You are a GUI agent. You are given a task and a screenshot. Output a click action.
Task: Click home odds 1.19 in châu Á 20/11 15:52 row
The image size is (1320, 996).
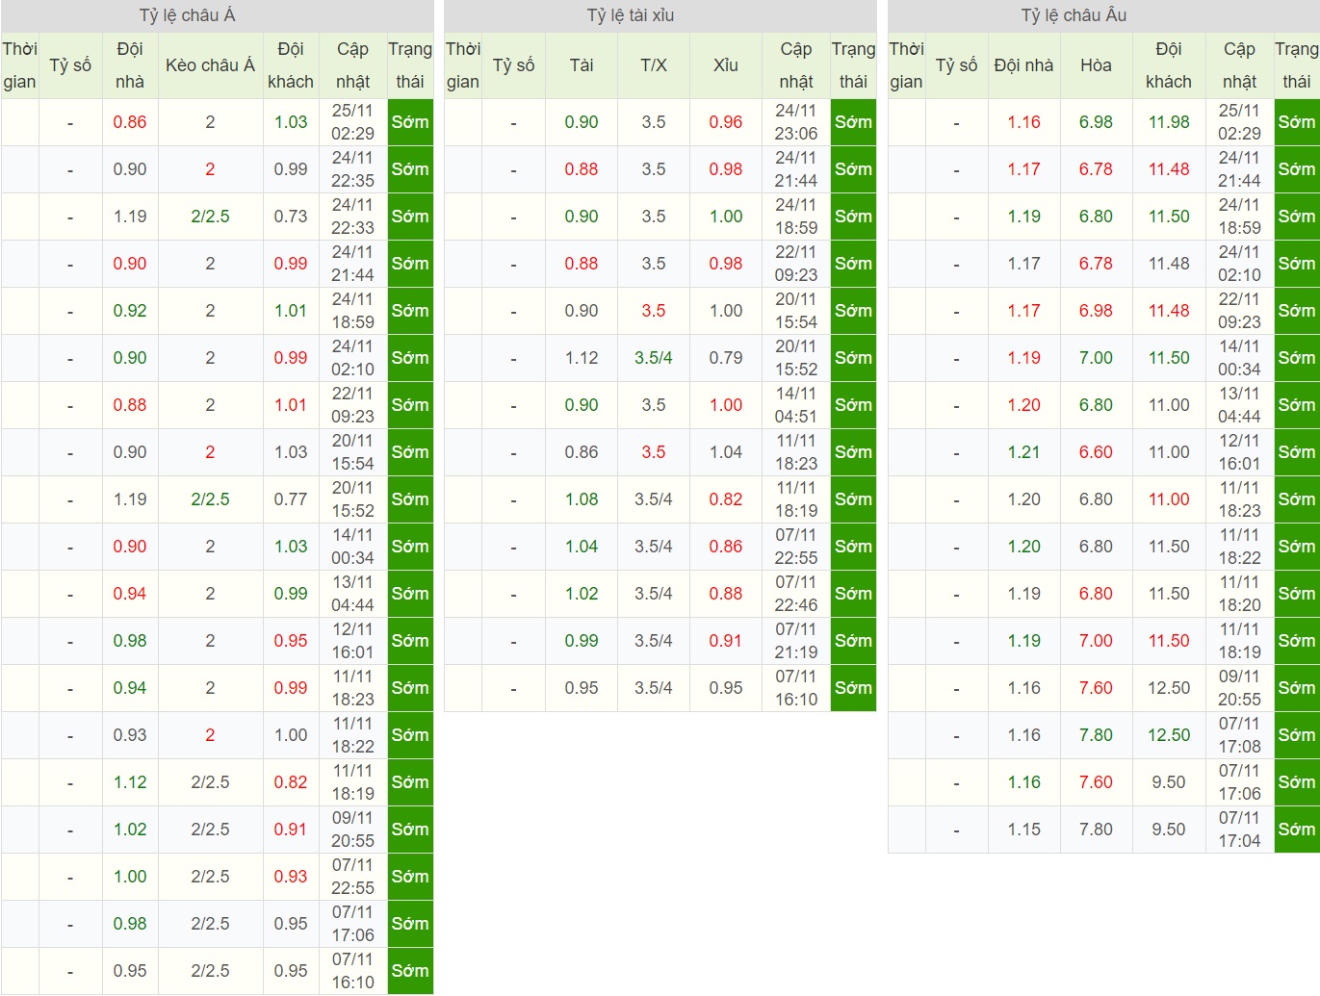point(130,499)
